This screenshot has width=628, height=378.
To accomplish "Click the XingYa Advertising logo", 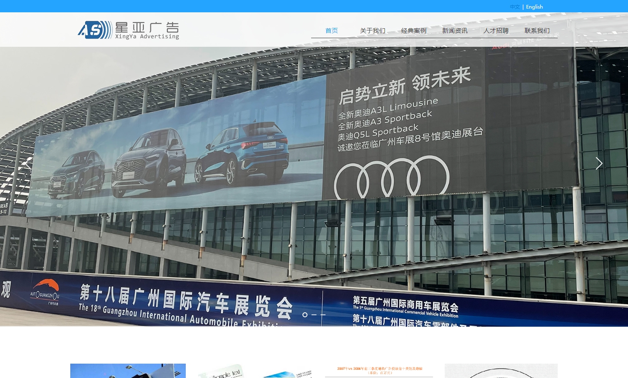I will [128, 30].
